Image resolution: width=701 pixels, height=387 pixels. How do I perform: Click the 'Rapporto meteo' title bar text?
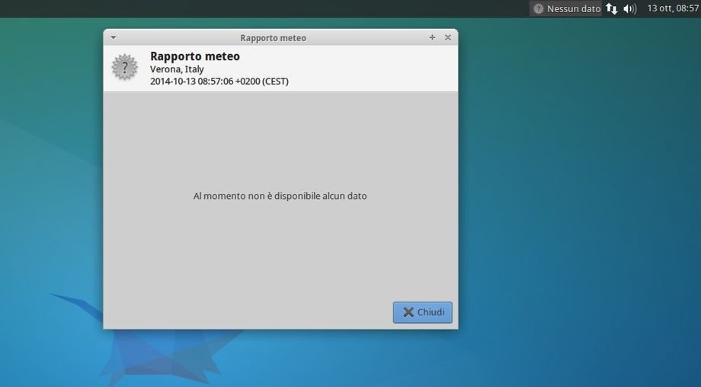point(273,38)
